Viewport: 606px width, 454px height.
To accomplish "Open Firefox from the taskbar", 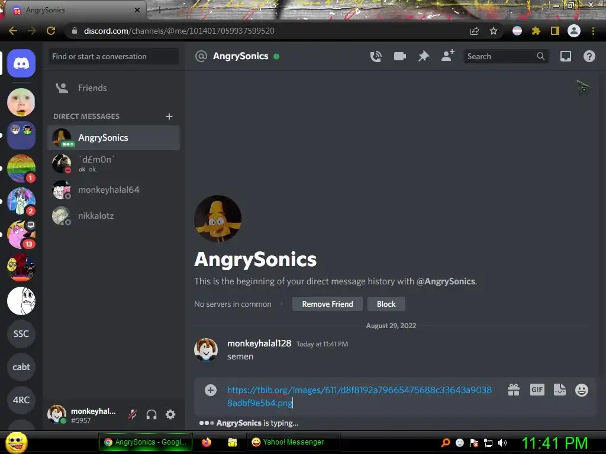I will click(x=207, y=442).
